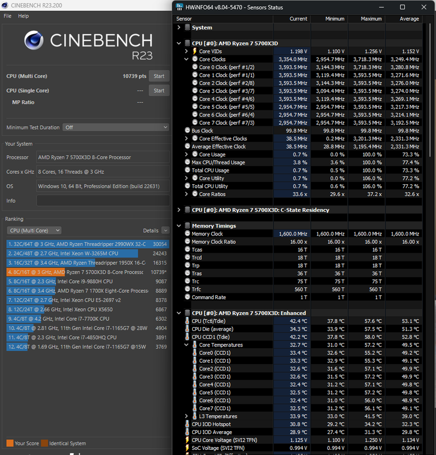Collapse the CPU [#0]: AMD Ryzen 7 5700X3D group
This screenshot has width=436, height=455.
[x=178, y=43]
